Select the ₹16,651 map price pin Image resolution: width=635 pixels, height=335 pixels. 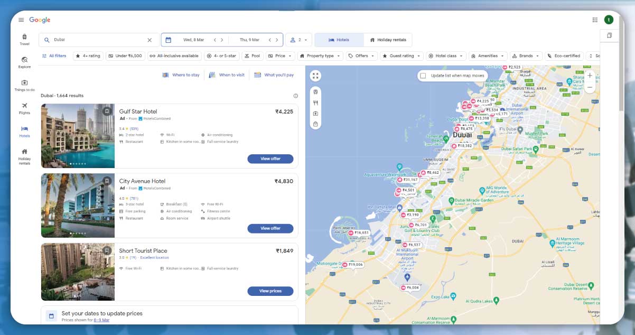[x=359, y=232]
